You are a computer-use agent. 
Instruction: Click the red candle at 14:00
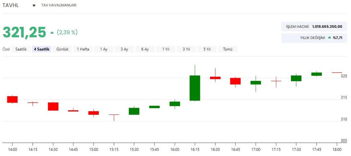coord(12,99)
